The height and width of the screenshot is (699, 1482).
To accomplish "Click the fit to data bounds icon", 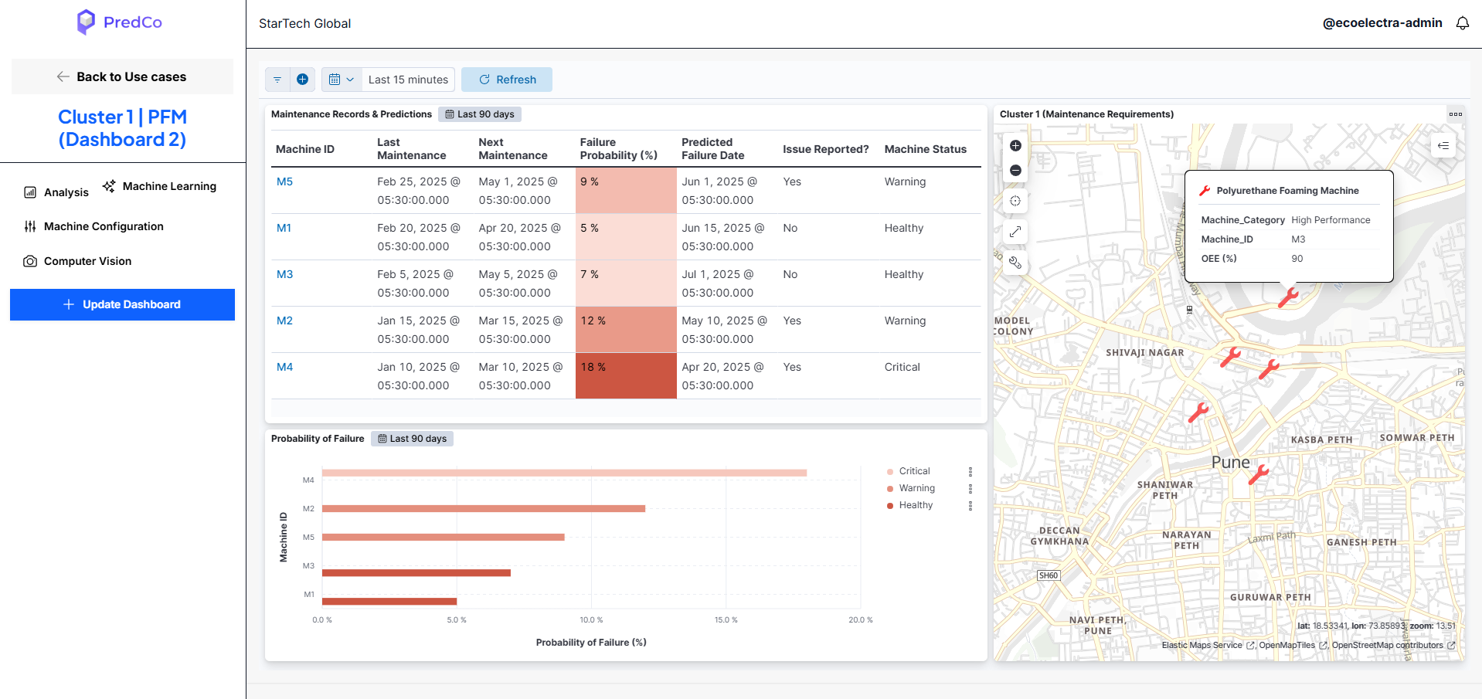I will [1015, 201].
